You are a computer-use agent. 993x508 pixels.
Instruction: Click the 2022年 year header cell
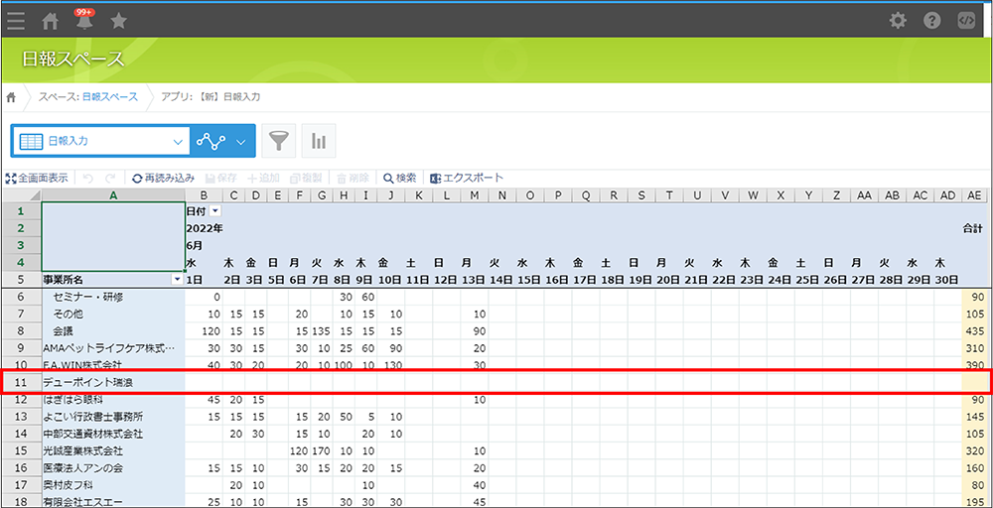(x=204, y=228)
